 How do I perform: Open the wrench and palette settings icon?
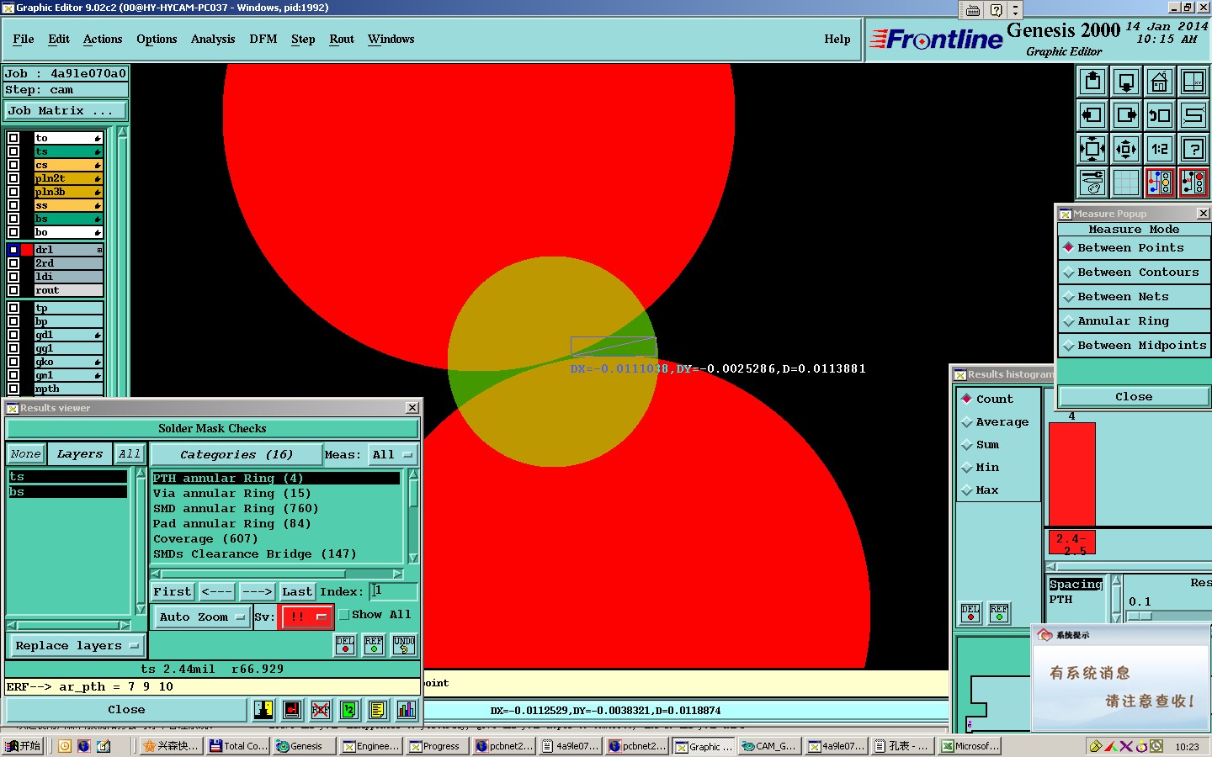pyautogui.click(x=1092, y=183)
